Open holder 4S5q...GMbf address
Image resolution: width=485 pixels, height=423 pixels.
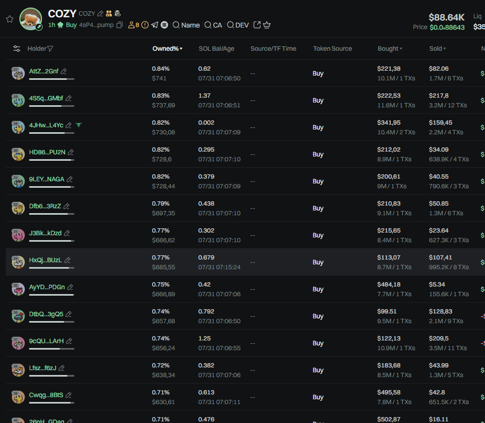point(46,98)
